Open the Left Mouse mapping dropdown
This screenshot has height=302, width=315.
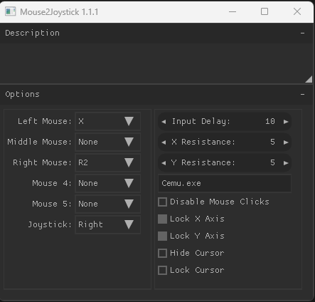[108, 121]
